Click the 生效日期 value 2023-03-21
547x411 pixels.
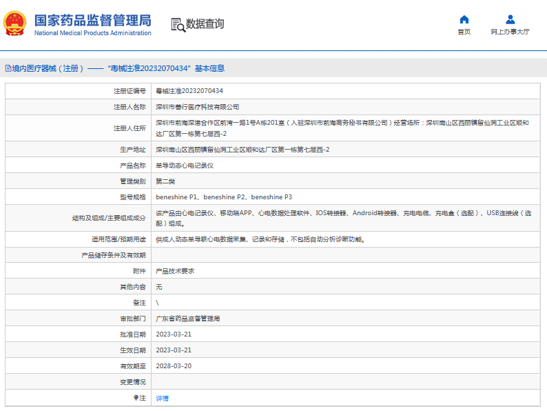coord(174,350)
